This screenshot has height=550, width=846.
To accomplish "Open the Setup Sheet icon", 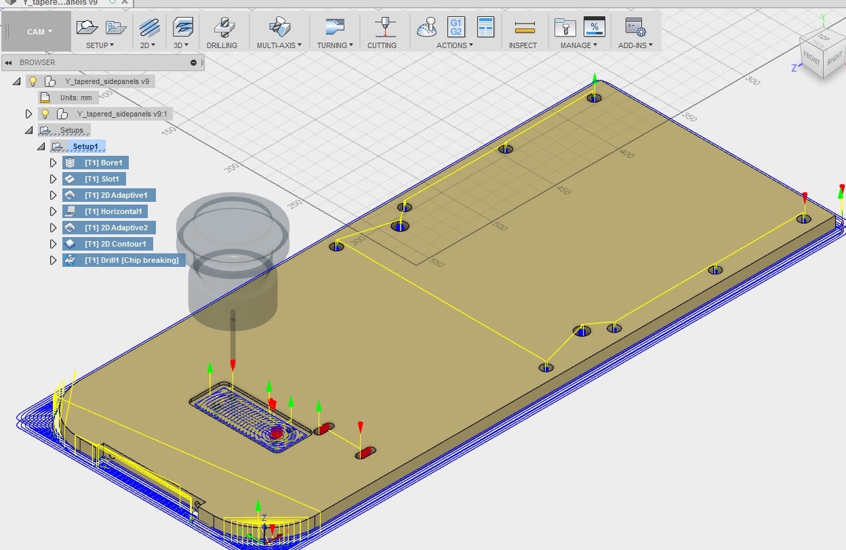I will pyautogui.click(x=486, y=27).
